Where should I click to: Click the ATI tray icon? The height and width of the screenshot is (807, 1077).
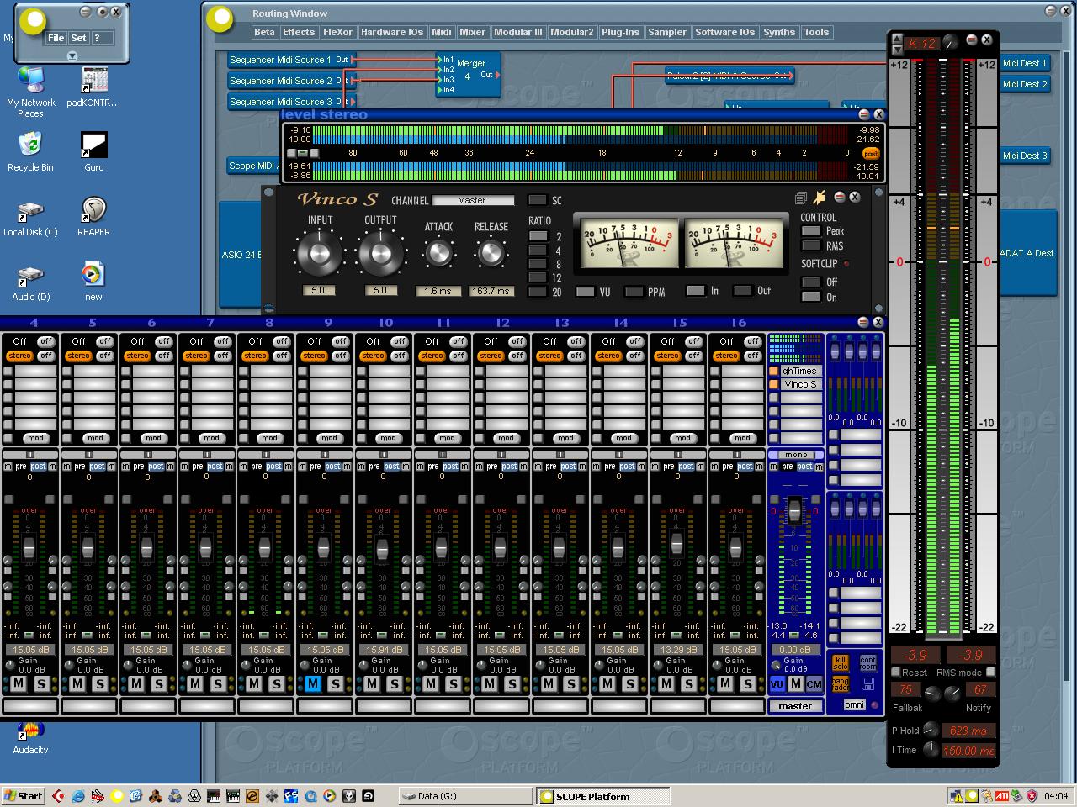[1001, 795]
